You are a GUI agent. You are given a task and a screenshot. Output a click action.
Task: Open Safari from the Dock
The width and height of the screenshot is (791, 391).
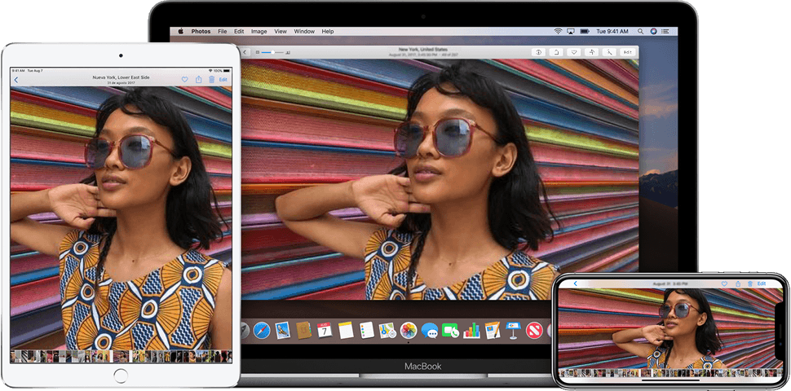[261, 330]
